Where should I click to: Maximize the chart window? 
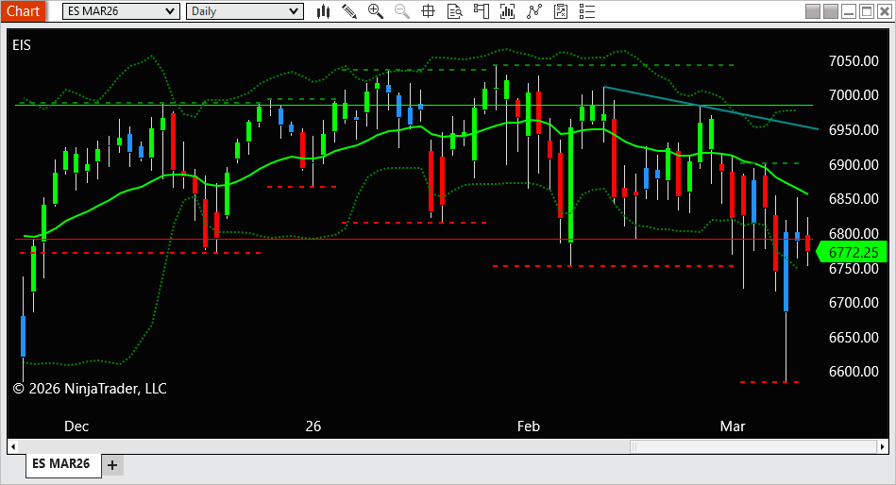pos(867,11)
